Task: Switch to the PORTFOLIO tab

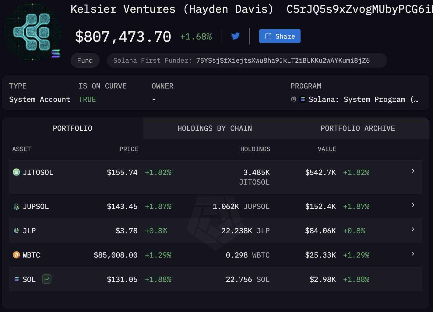Action: pos(72,128)
